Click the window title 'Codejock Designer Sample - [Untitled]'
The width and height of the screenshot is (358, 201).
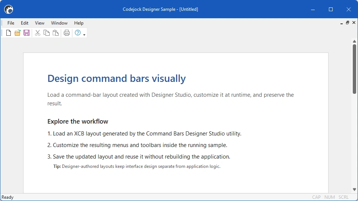tap(160, 9)
